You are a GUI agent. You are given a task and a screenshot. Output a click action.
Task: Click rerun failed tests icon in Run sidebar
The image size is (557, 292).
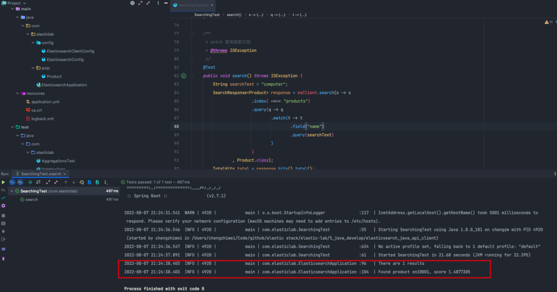pos(4,190)
